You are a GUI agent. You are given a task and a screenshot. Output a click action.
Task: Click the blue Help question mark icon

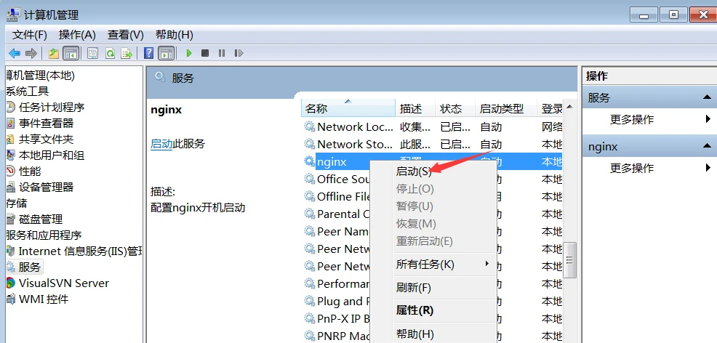click(148, 53)
